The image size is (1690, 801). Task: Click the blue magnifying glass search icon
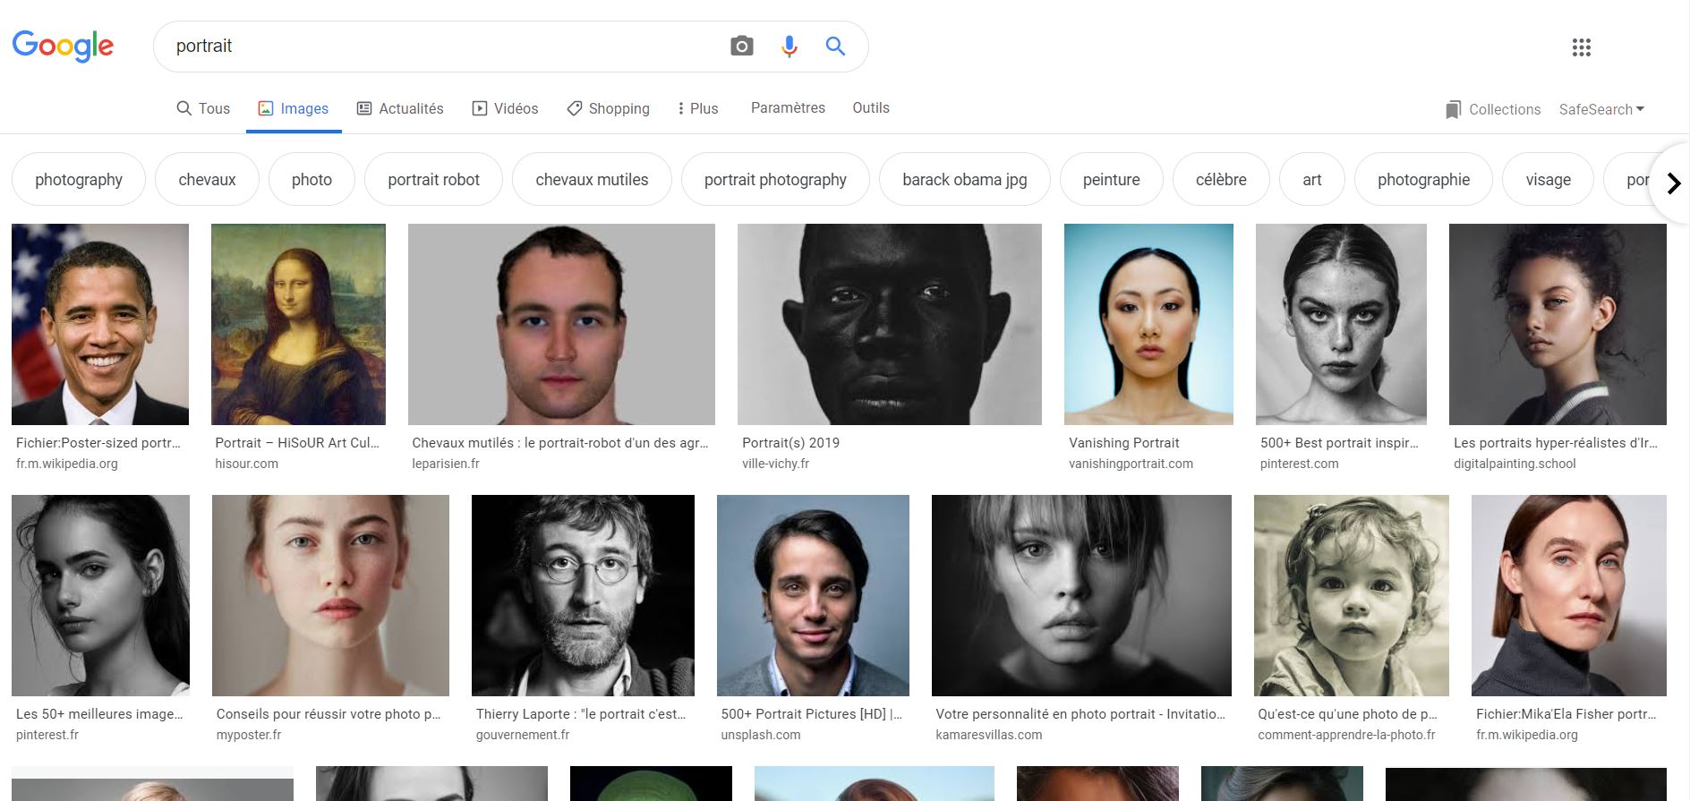(835, 47)
